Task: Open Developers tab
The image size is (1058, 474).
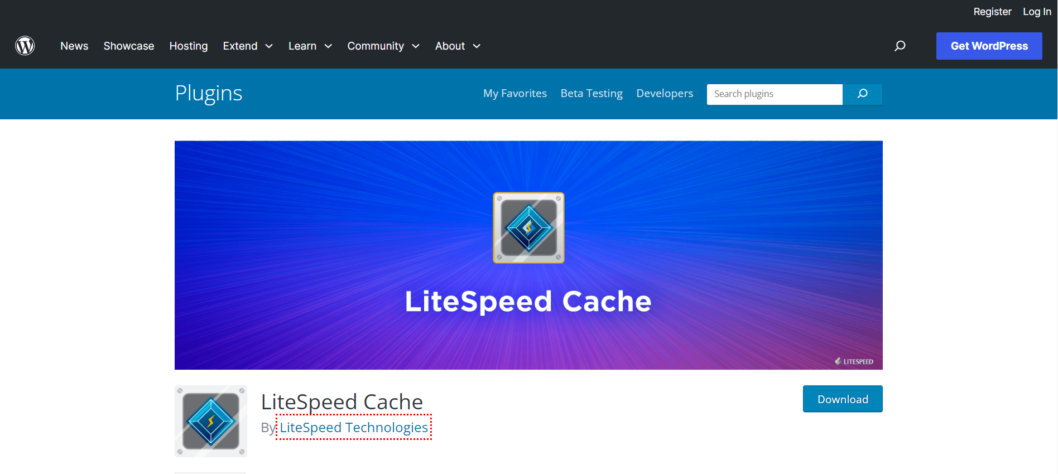Action: click(x=665, y=93)
